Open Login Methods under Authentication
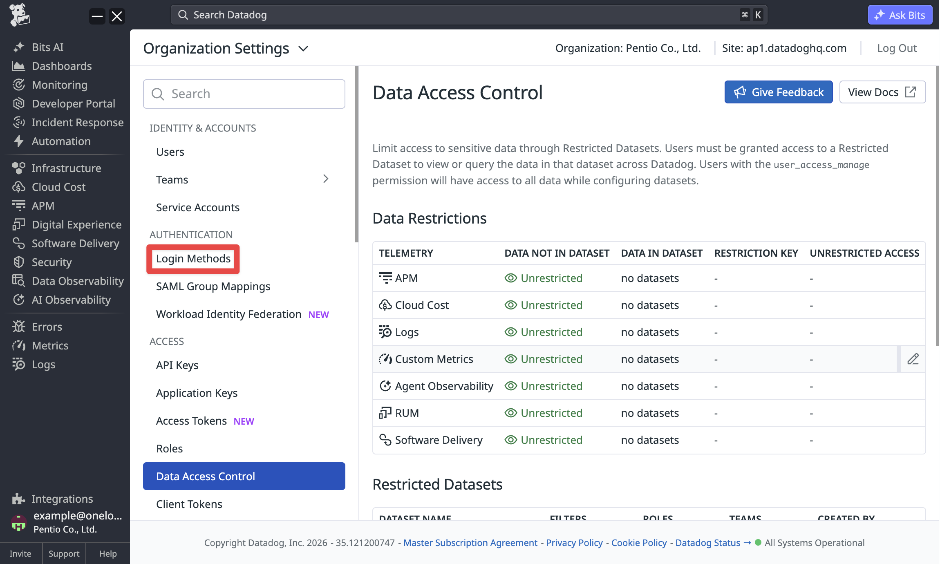Viewport: 940px width, 564px height. [193, 259]
